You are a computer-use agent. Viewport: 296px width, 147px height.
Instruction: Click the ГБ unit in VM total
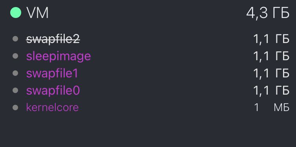point(281,13)
